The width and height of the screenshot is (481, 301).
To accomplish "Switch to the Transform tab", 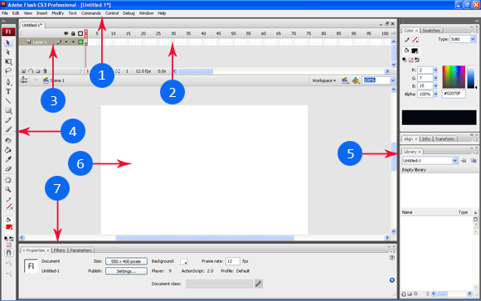I will 445,139.
